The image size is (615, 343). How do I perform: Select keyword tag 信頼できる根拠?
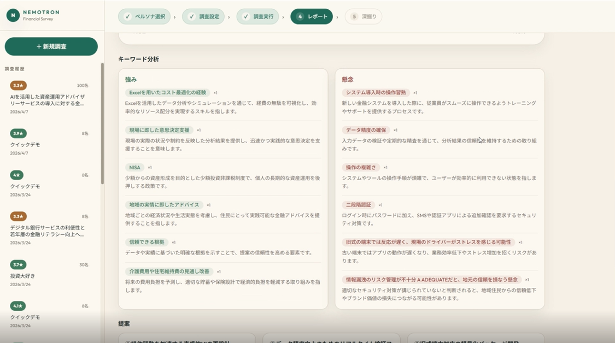tap(147, 242)
